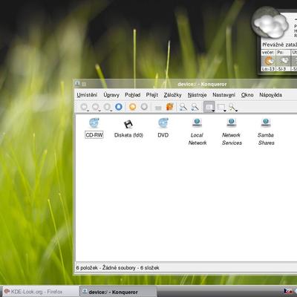This screenshot has width=297, height=297.
Task: Open the pressed icon view mode dropdown
Action: (x=209, y=107)
